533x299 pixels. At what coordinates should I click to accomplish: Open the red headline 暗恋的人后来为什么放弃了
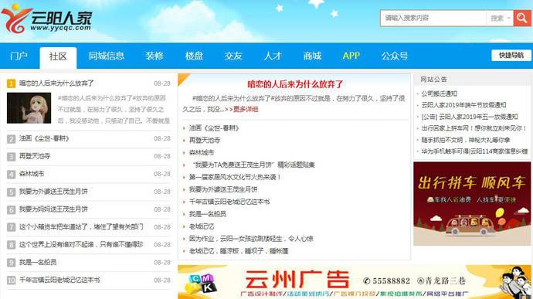click(x=295, y=84)
